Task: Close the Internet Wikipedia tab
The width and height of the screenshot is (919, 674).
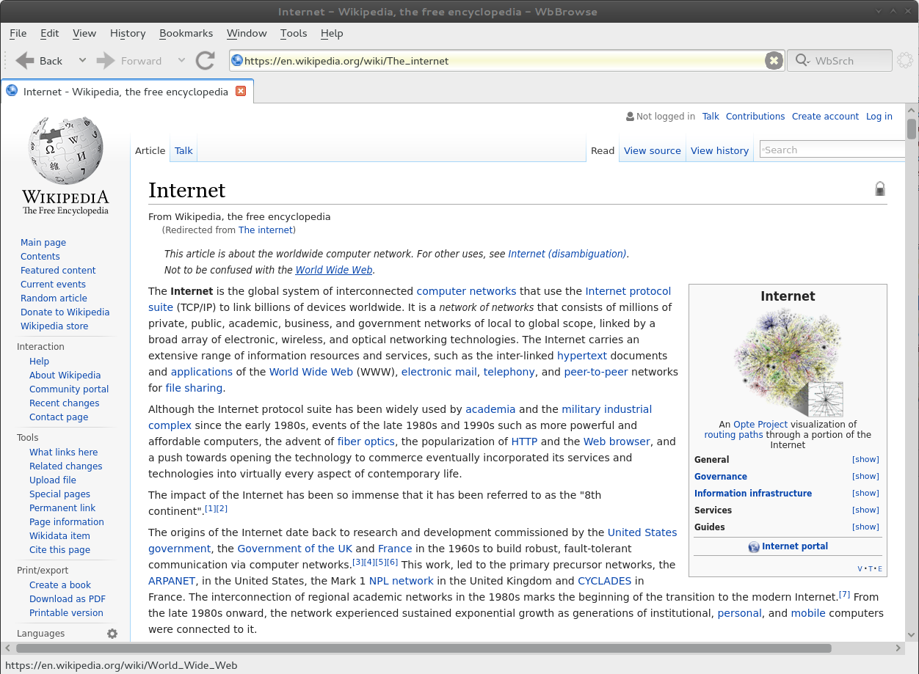Action: tap(241, 92)
